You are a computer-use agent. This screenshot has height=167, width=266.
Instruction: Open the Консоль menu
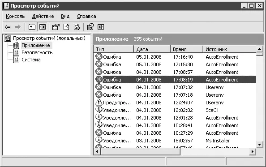click(x=15, y=16)
